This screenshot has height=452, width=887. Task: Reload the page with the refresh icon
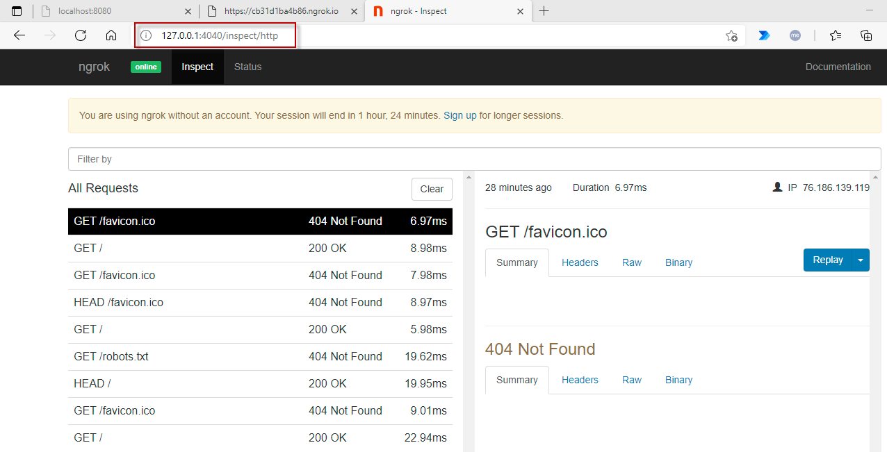pos(80,35)
